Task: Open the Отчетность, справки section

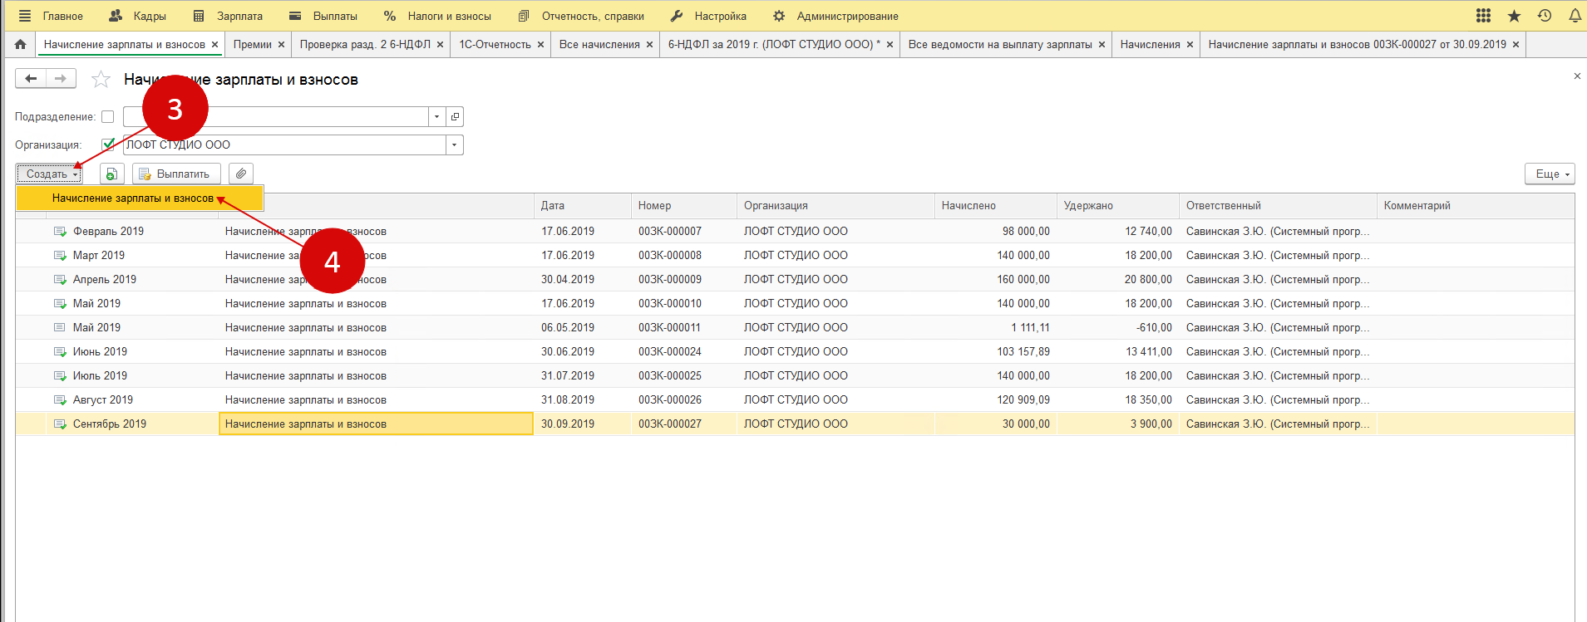Action: pyautogui.click(x=581, y=16)
